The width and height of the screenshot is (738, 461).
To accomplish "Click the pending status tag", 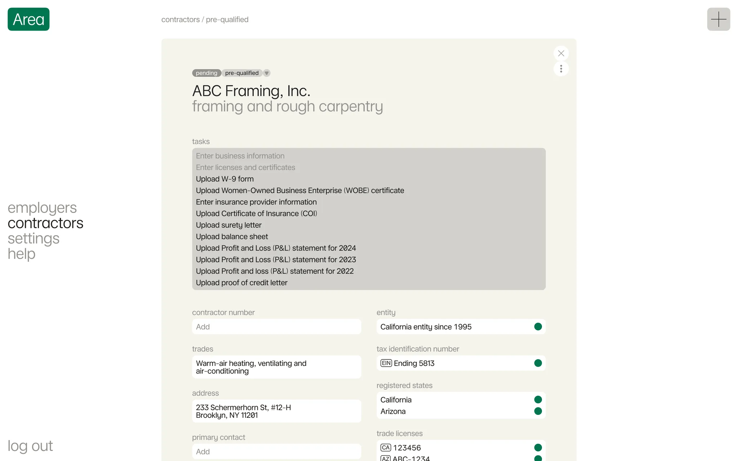I will click(206, 73).
